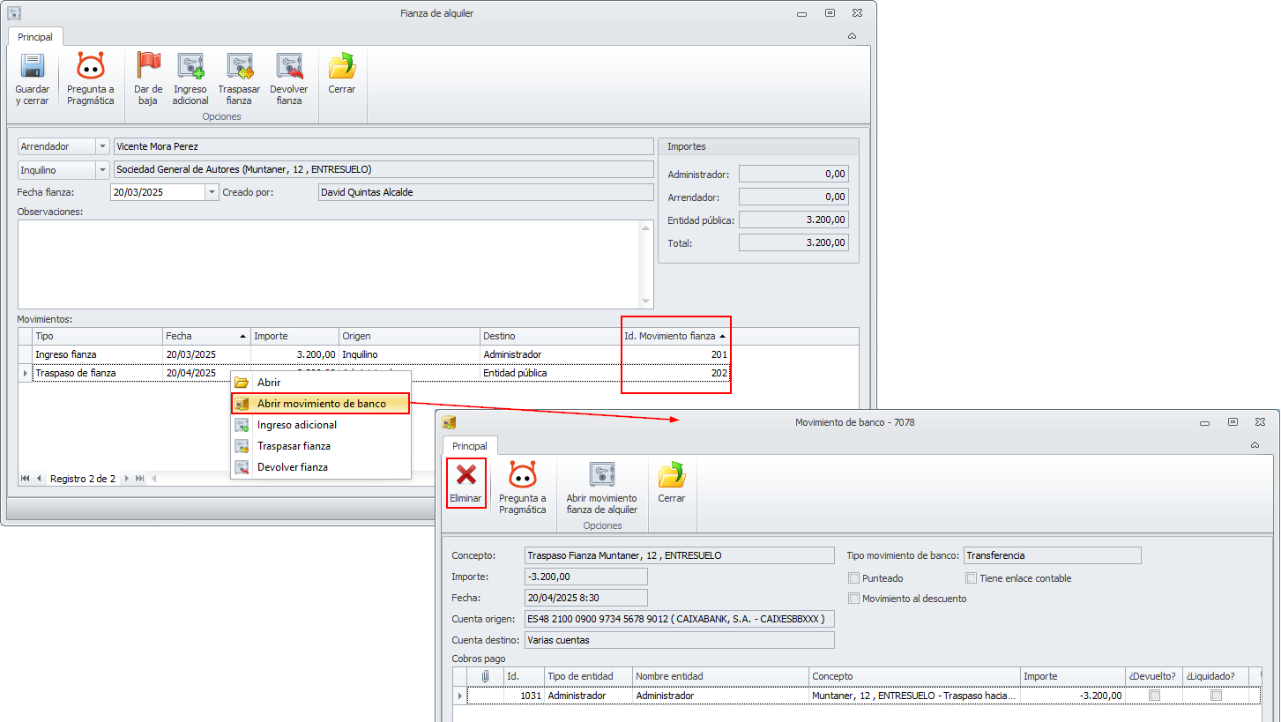Open Pregunta a Pragmática in Movimiento de banco window
Viewport: 1281px width, 722px height.
pos(523,488)
